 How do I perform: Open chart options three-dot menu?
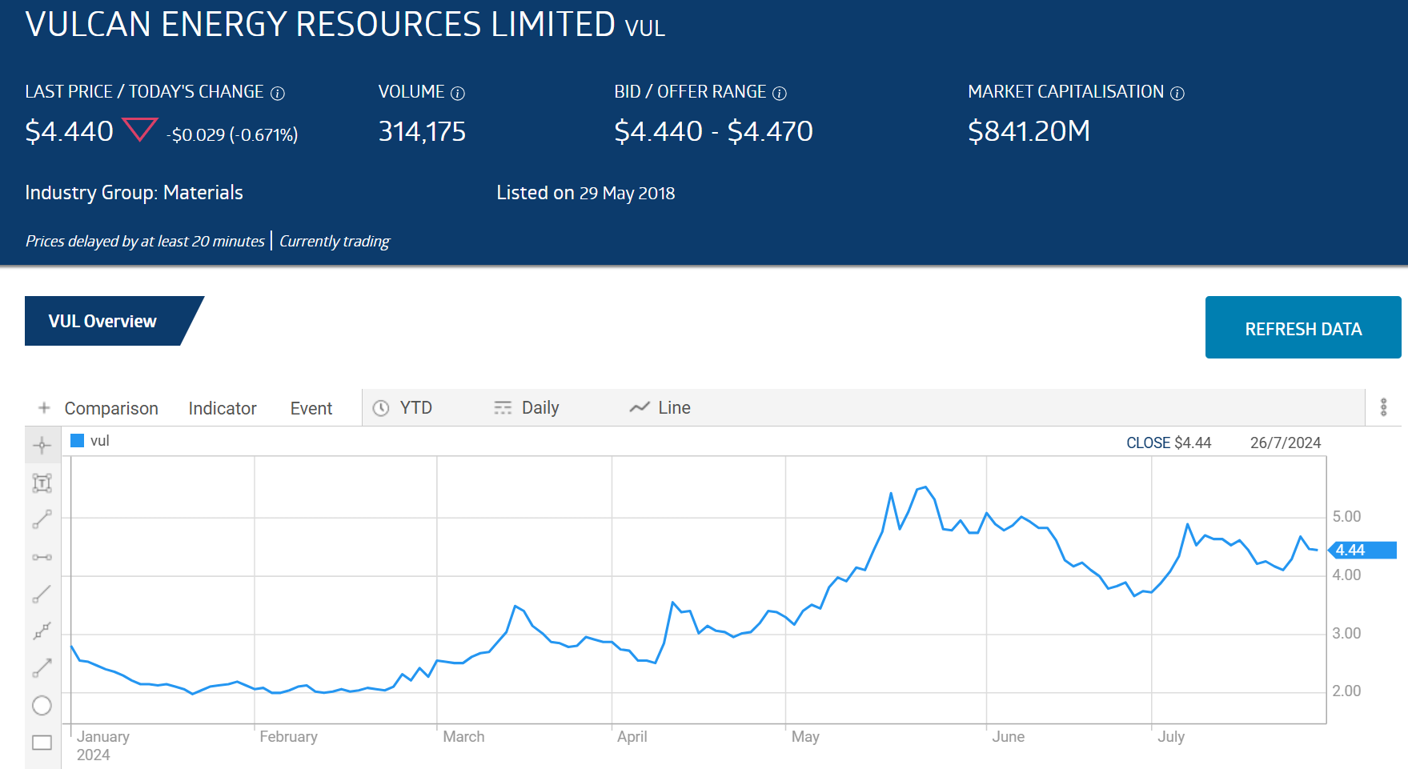tap(1383, 407)
